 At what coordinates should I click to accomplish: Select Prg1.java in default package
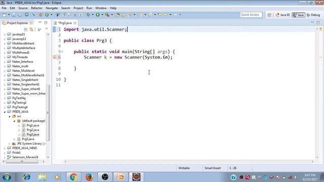[x=32, y=125]
